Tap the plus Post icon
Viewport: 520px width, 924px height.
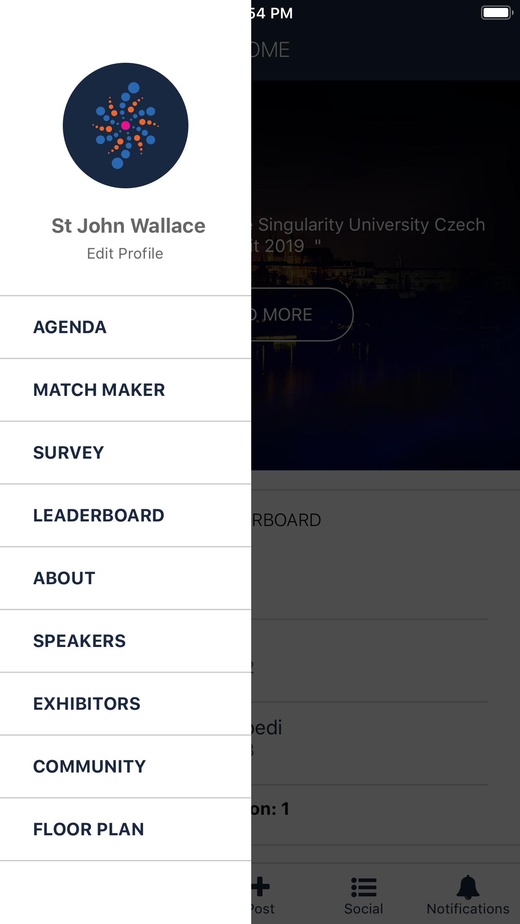click(261, 887)
